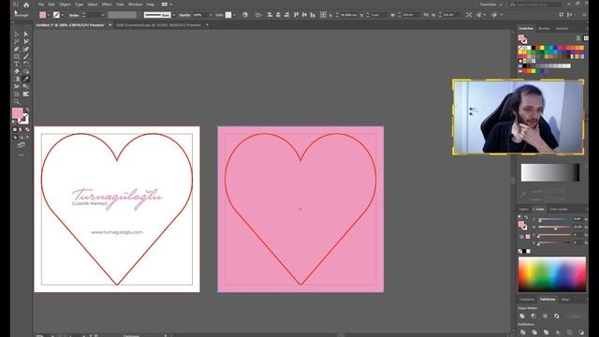This screenshot has height=337, width=599.
Task: Select the Pen tool
Action: [17, 49]
